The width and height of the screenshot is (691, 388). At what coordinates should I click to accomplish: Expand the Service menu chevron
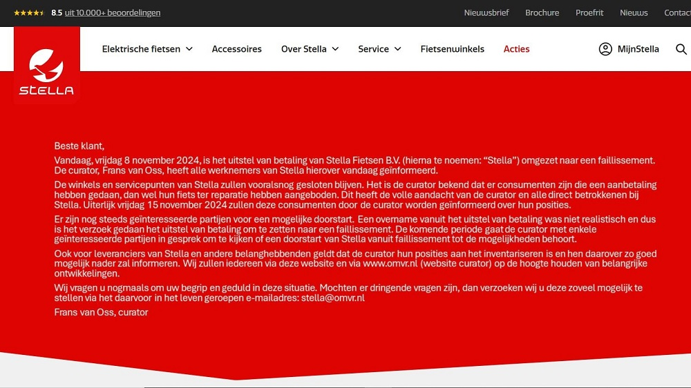click(397, 49)
